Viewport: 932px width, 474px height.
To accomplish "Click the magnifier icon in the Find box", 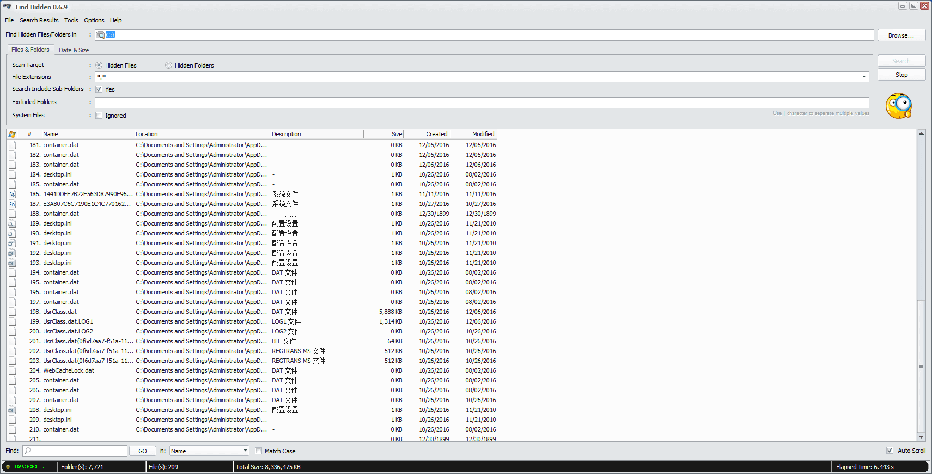I will point(28,451).
